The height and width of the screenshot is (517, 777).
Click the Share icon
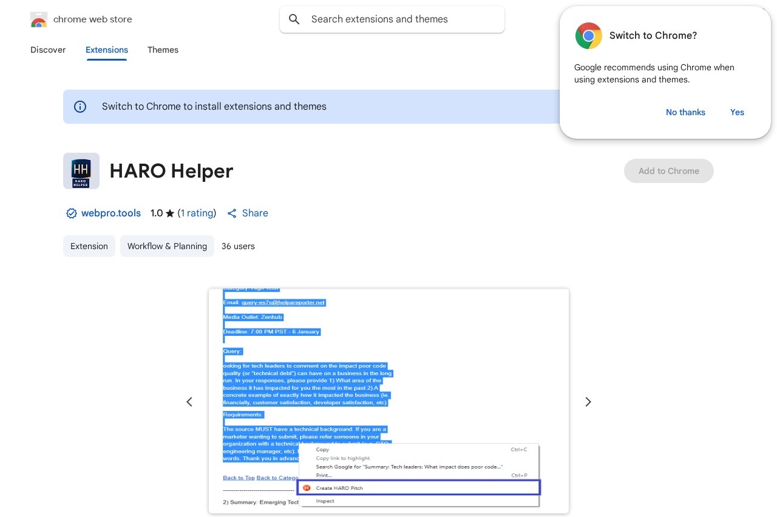pos(232,213)
